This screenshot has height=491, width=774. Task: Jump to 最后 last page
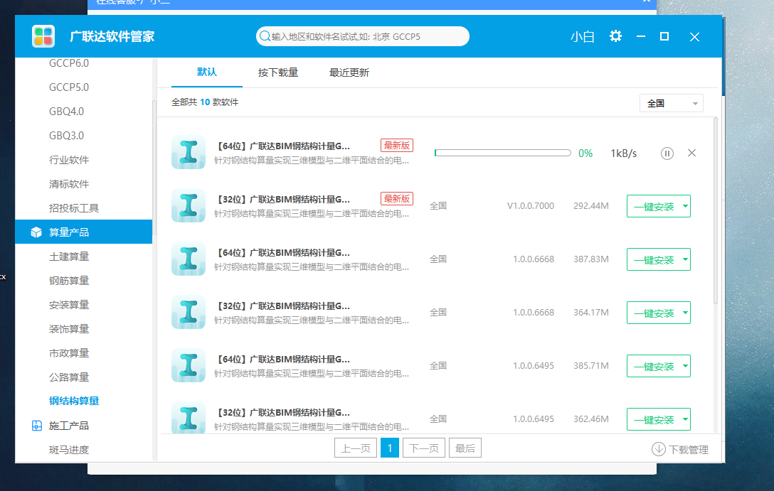pyautogui.click(x=465, y=448)
